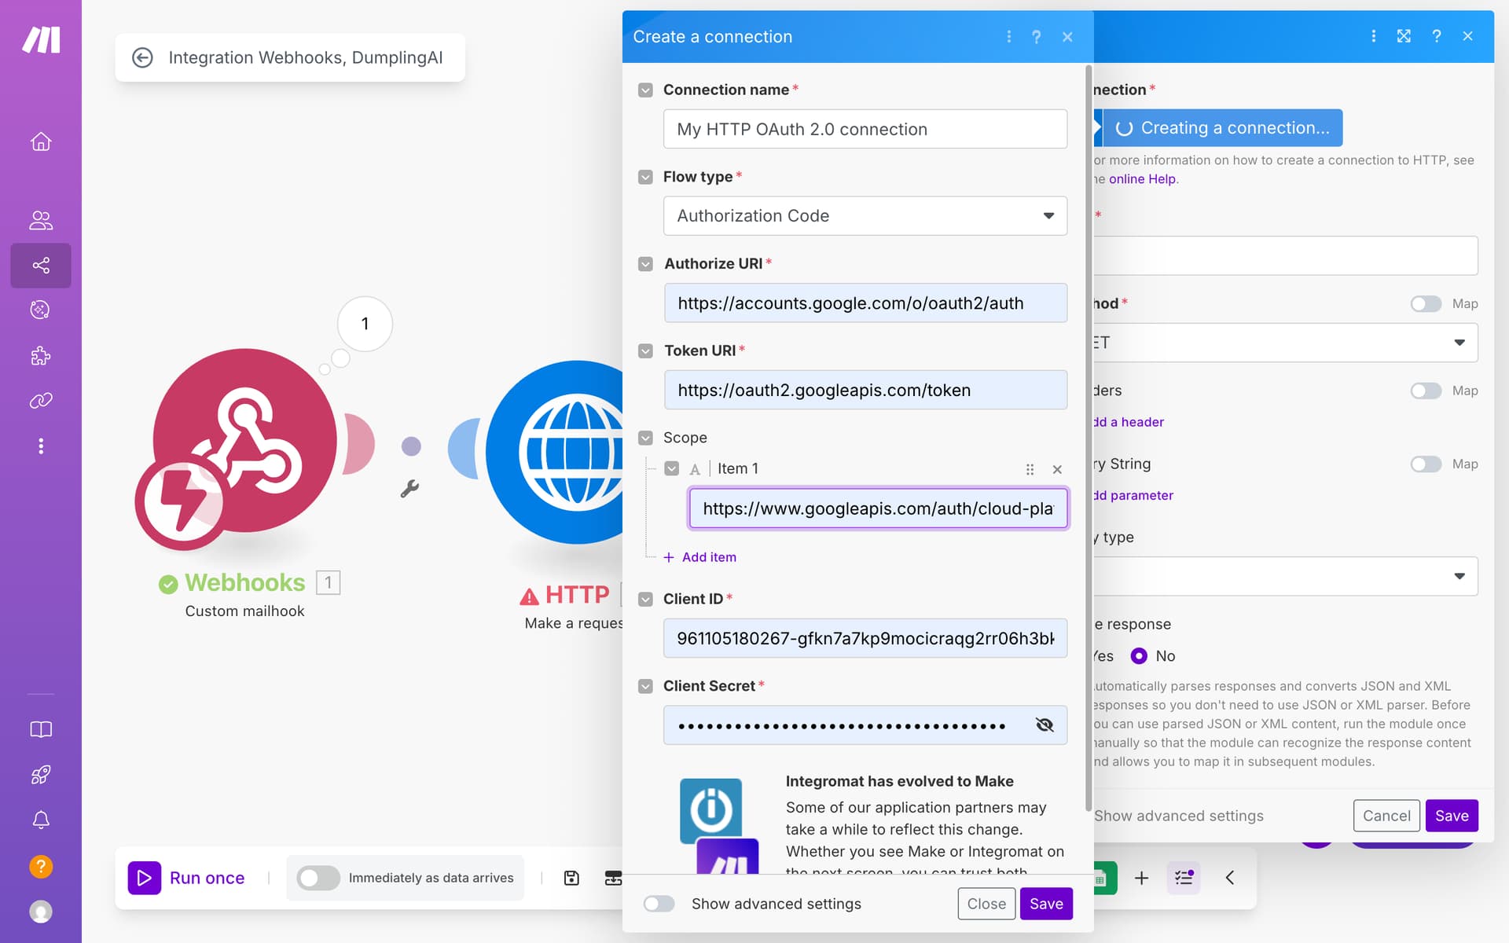This screenshot has width=1509, height=943.
Task: Open the notes list icon in toolbar
Action: coord(1184,878)
